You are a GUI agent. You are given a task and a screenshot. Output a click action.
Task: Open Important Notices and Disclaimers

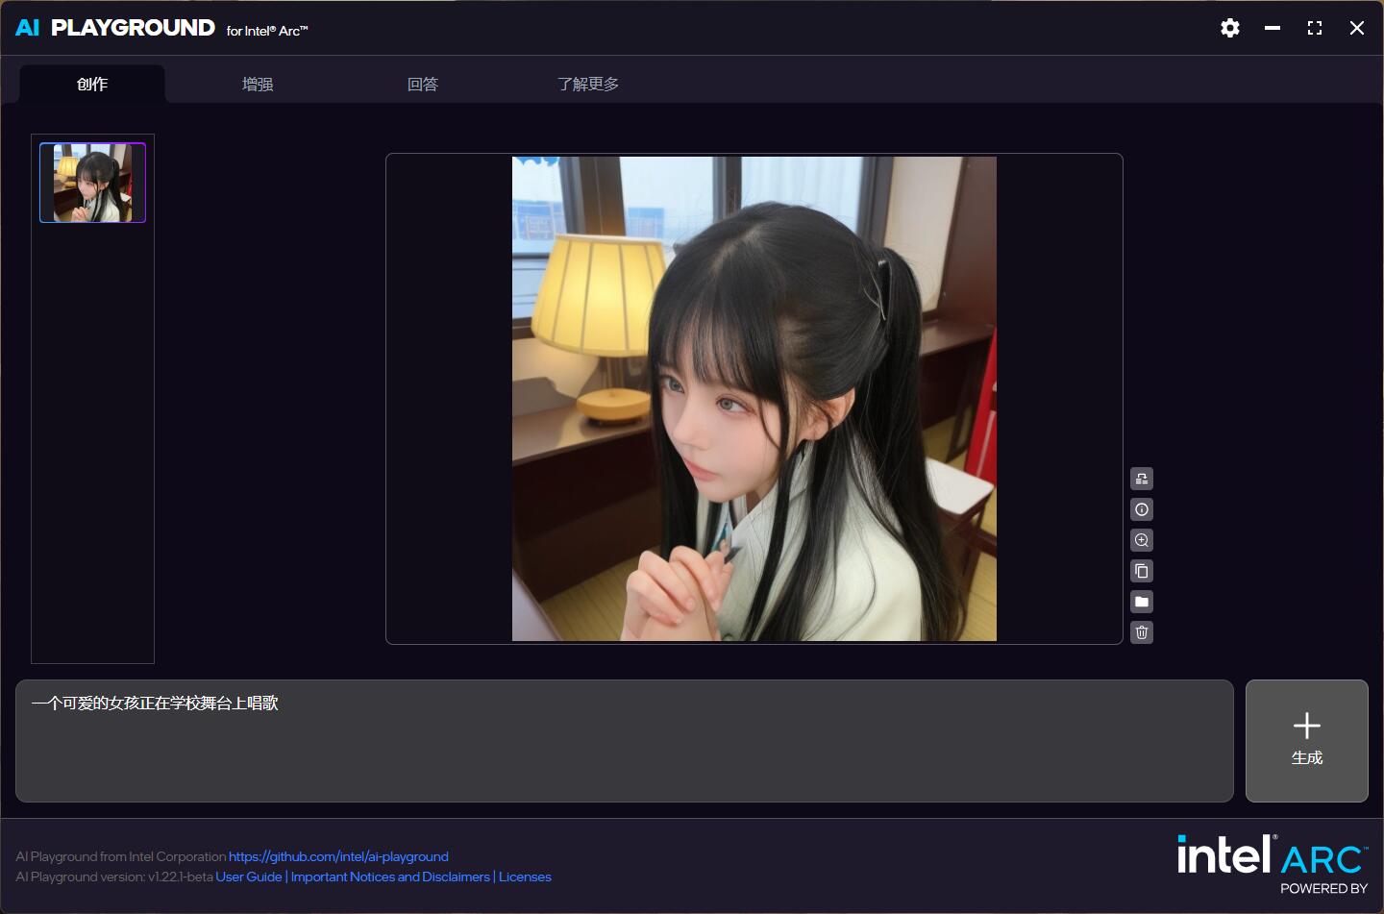click(x=390, y=877)
